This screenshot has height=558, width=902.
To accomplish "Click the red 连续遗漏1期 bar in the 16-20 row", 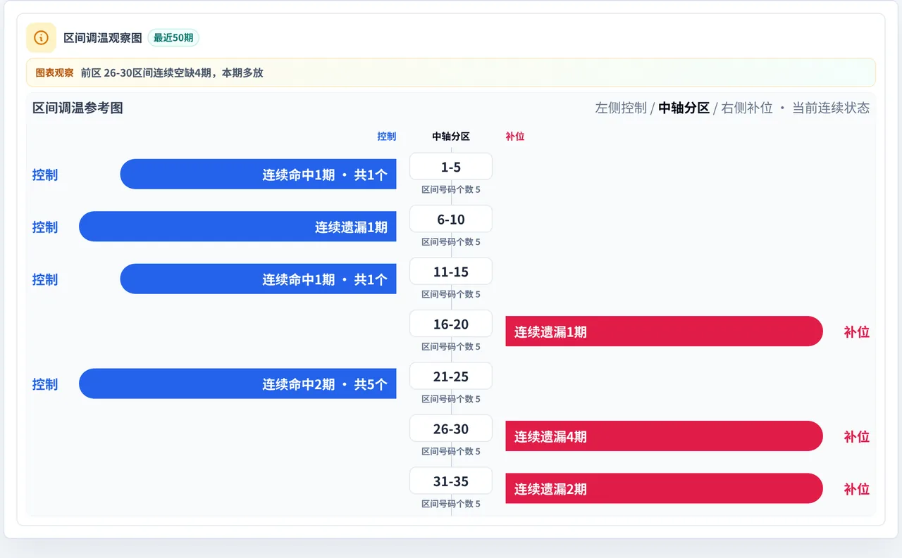I will coord(664,331).
